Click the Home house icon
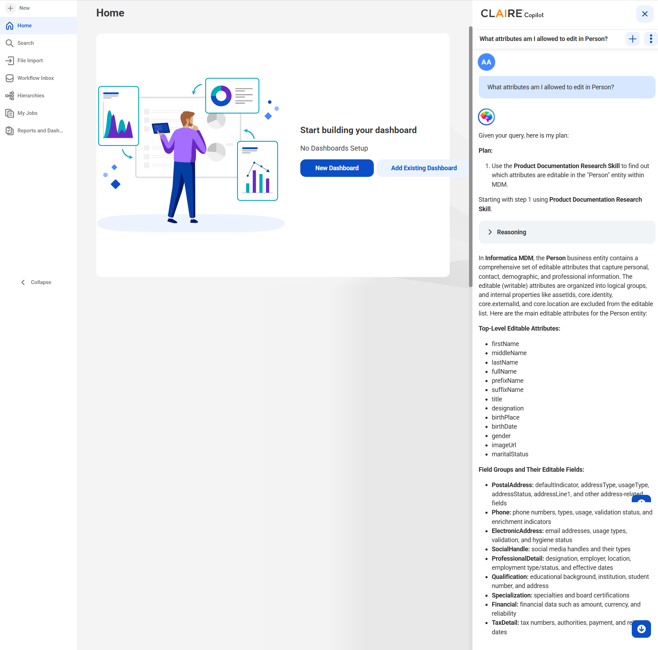658x650 pixels. 10,26
